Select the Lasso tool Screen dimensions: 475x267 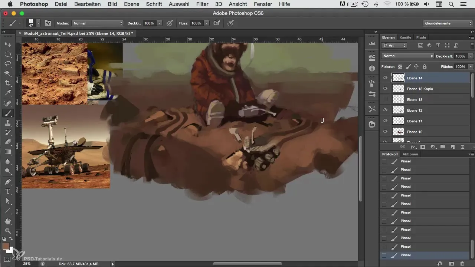(x=8, y=64)
